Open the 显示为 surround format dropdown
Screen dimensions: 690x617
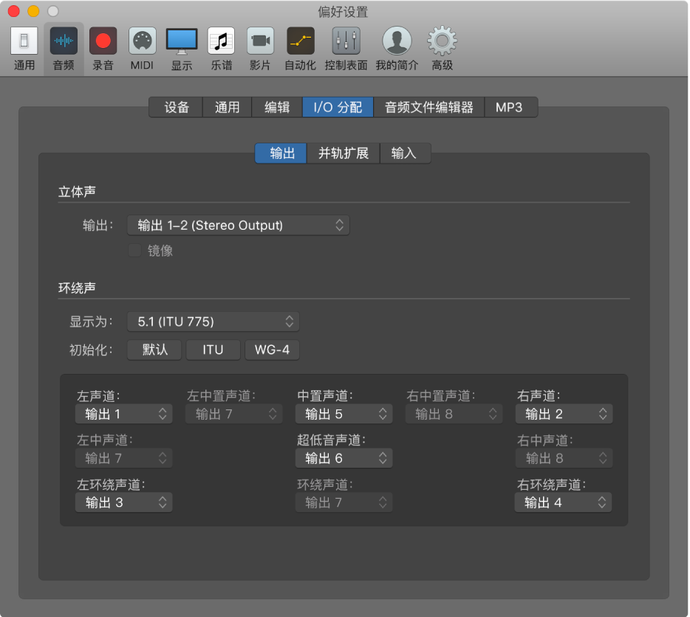click(213, 321)
